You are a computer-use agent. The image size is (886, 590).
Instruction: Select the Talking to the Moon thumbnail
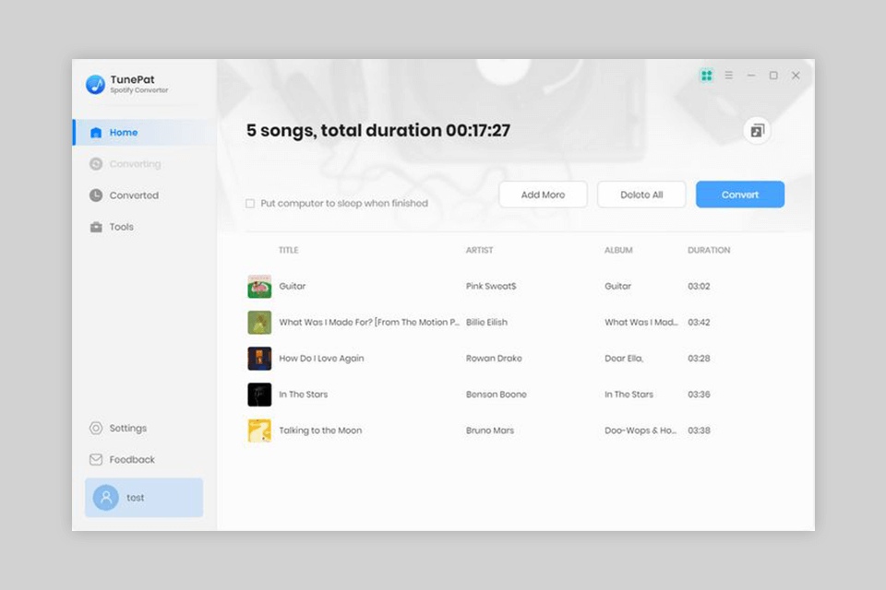[259, 431]
